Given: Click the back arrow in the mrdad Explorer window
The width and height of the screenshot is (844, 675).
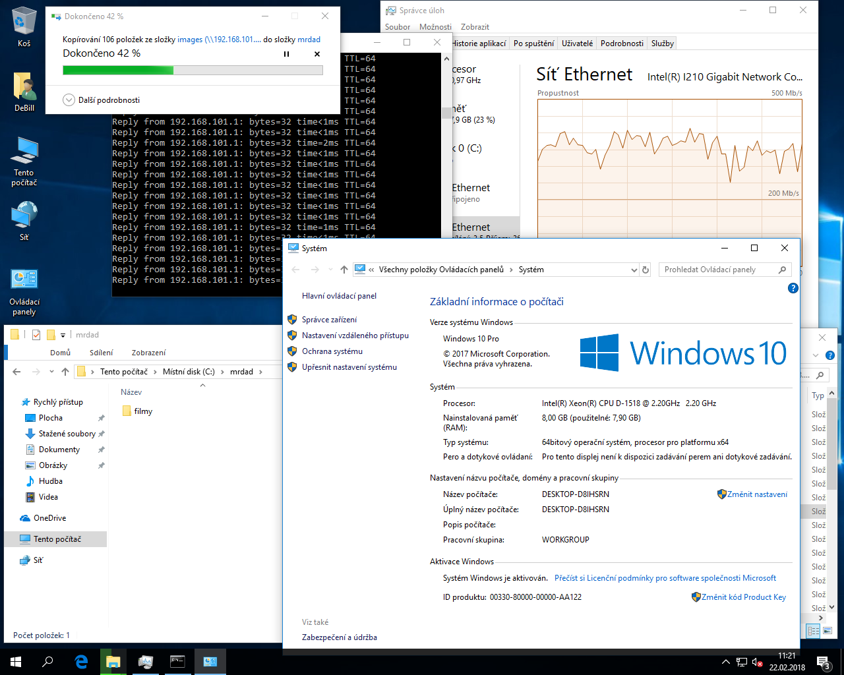Looking at the screenshot, I should [17, 372].
